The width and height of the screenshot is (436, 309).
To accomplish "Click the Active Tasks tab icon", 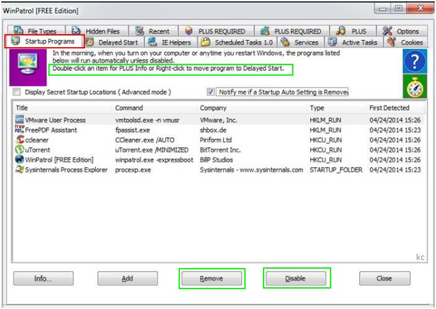I will (332, 42).
